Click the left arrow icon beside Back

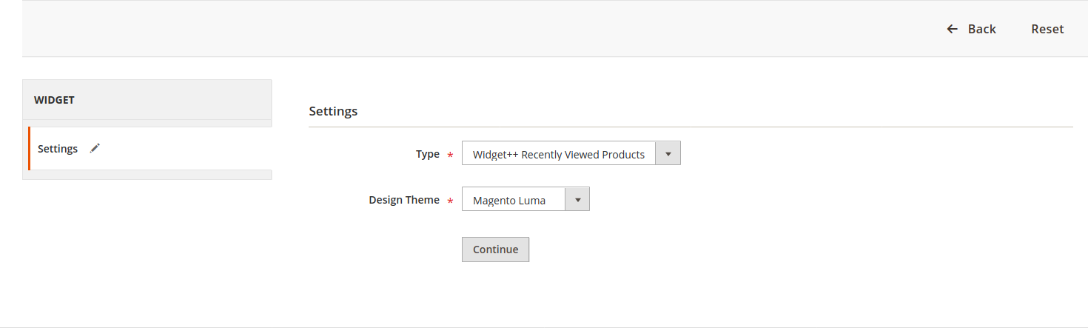click(x=952, y=29)
